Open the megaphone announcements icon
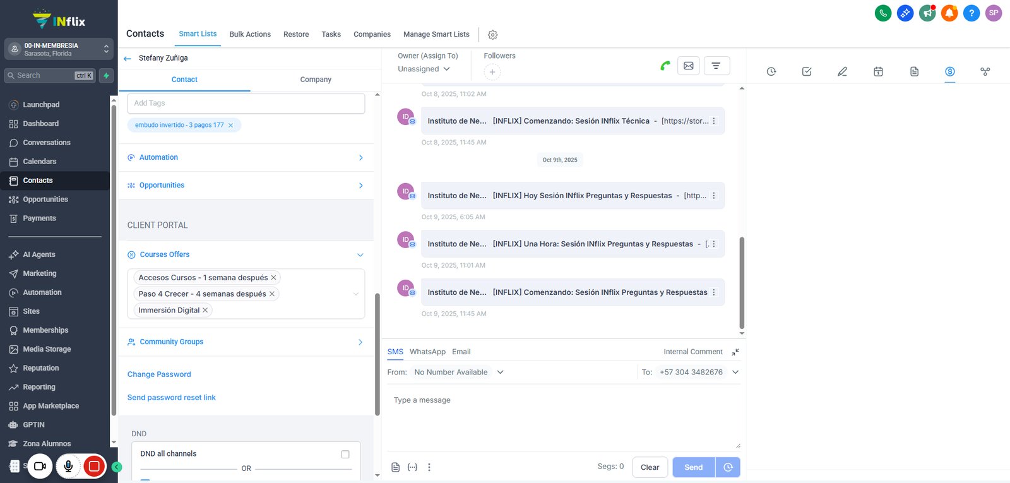1010x483 pixels. pyautogui.click(x=927, y=13)
